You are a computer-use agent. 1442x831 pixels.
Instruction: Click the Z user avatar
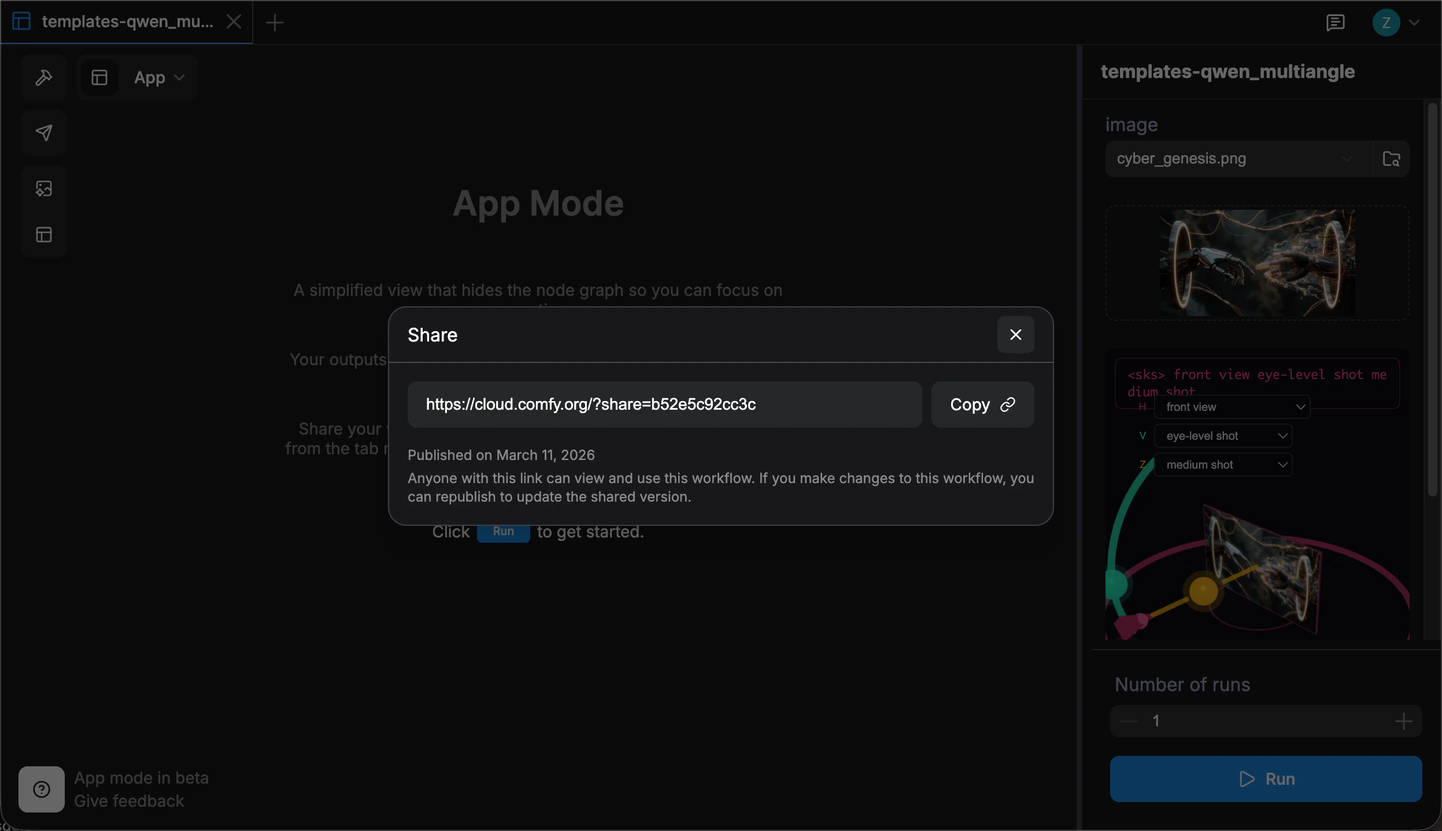click(x=1387, y=23)
